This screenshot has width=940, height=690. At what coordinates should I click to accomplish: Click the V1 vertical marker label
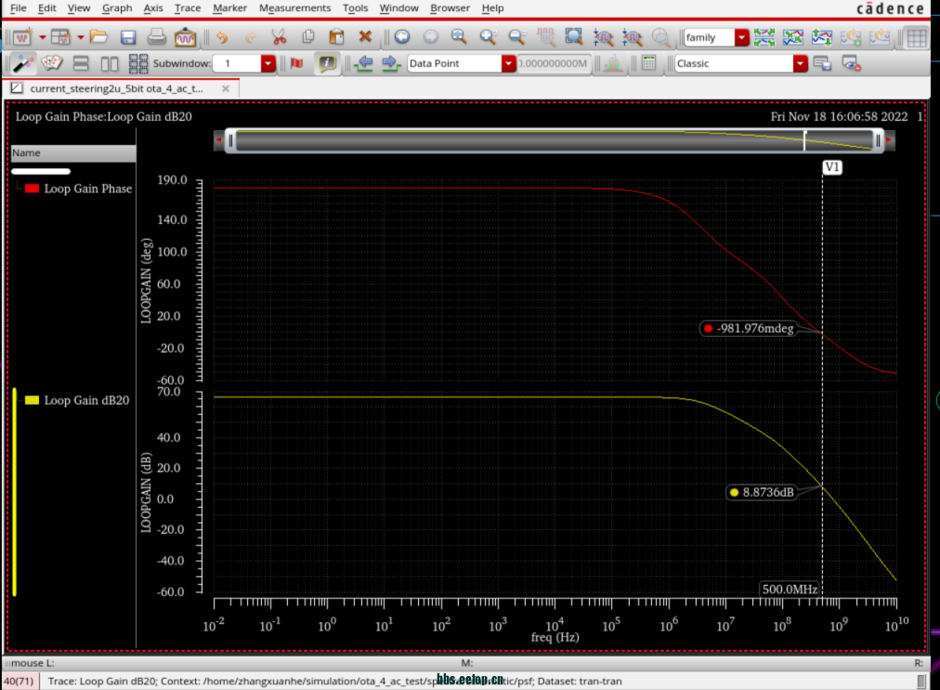point(832,167)
